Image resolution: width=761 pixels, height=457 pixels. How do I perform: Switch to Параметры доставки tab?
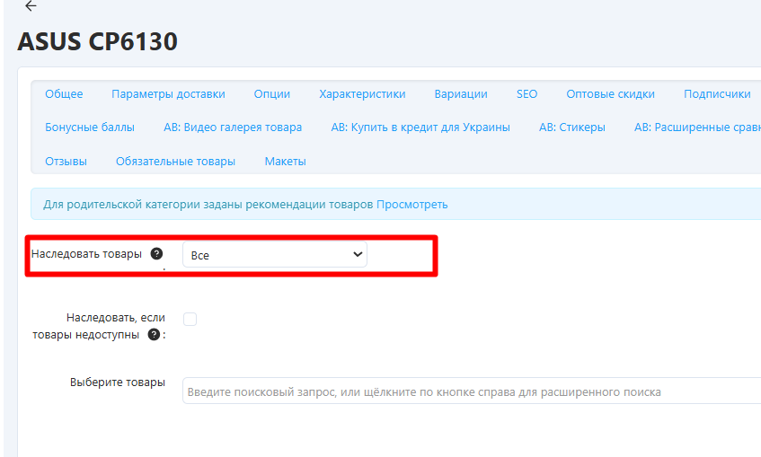(168, 94)
